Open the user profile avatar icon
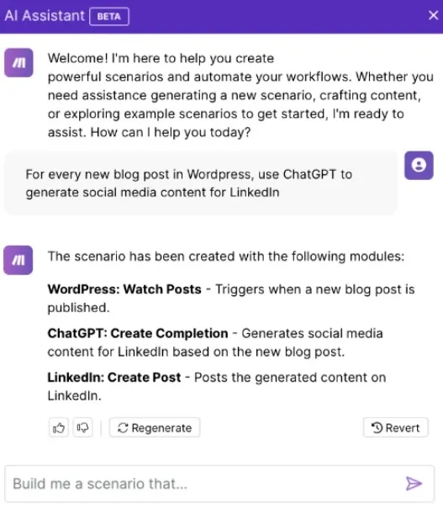The height and width of the screenshot is (509, 443). coord(419,165)
